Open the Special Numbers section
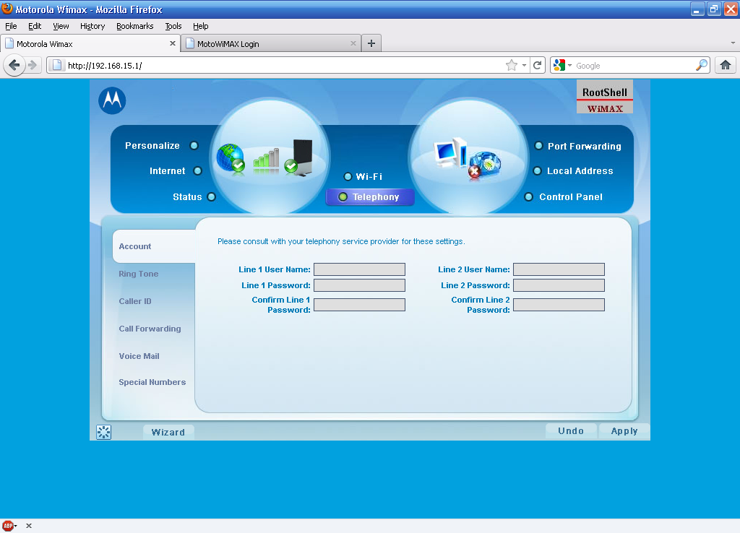The image size is (740, 533). tap(152, 382)
